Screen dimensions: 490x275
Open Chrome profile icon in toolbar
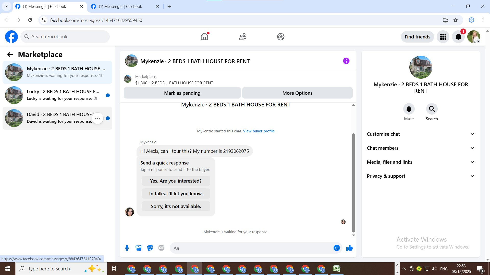pos(471,20)
